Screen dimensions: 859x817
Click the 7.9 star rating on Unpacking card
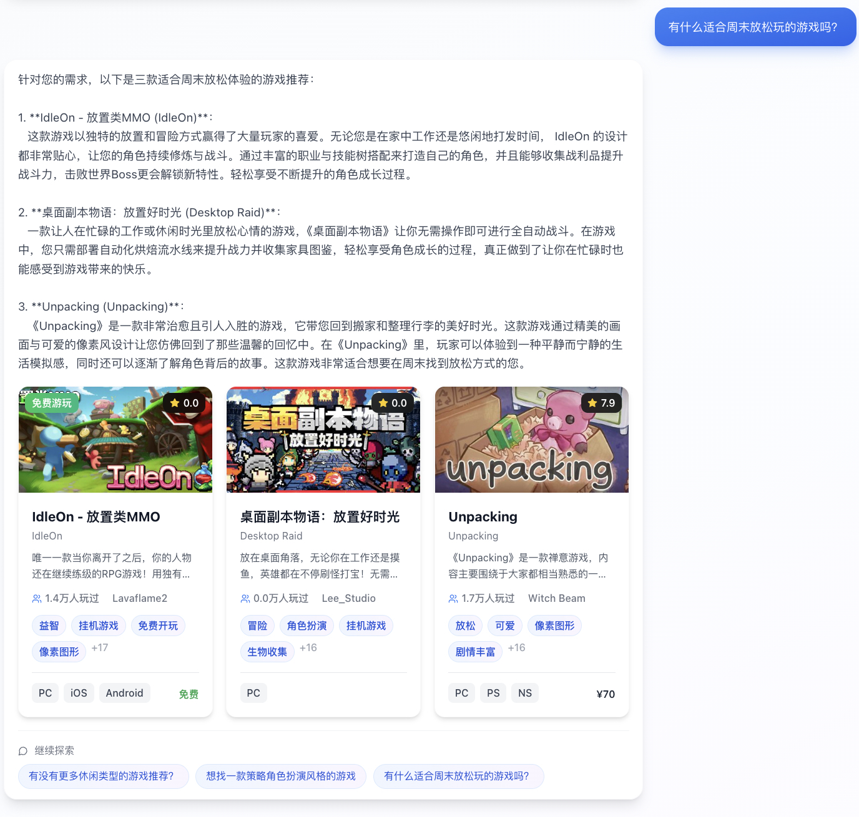coord(590,403)
